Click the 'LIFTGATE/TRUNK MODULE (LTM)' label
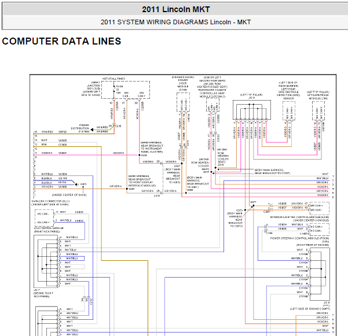The height and width of the screenshot is (336, 348). pos(318,97)
